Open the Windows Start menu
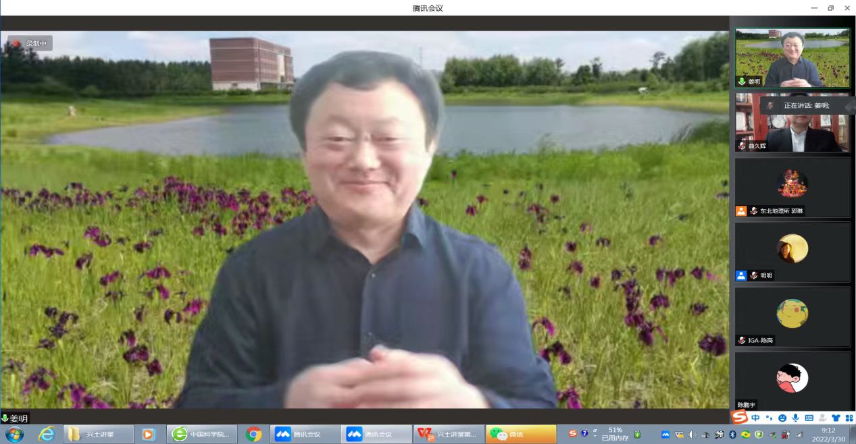 coord(14,434)
